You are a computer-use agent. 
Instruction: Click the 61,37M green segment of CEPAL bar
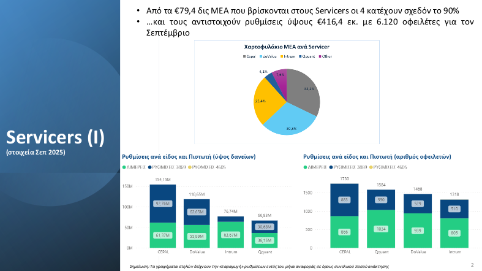tap(163, 235)
